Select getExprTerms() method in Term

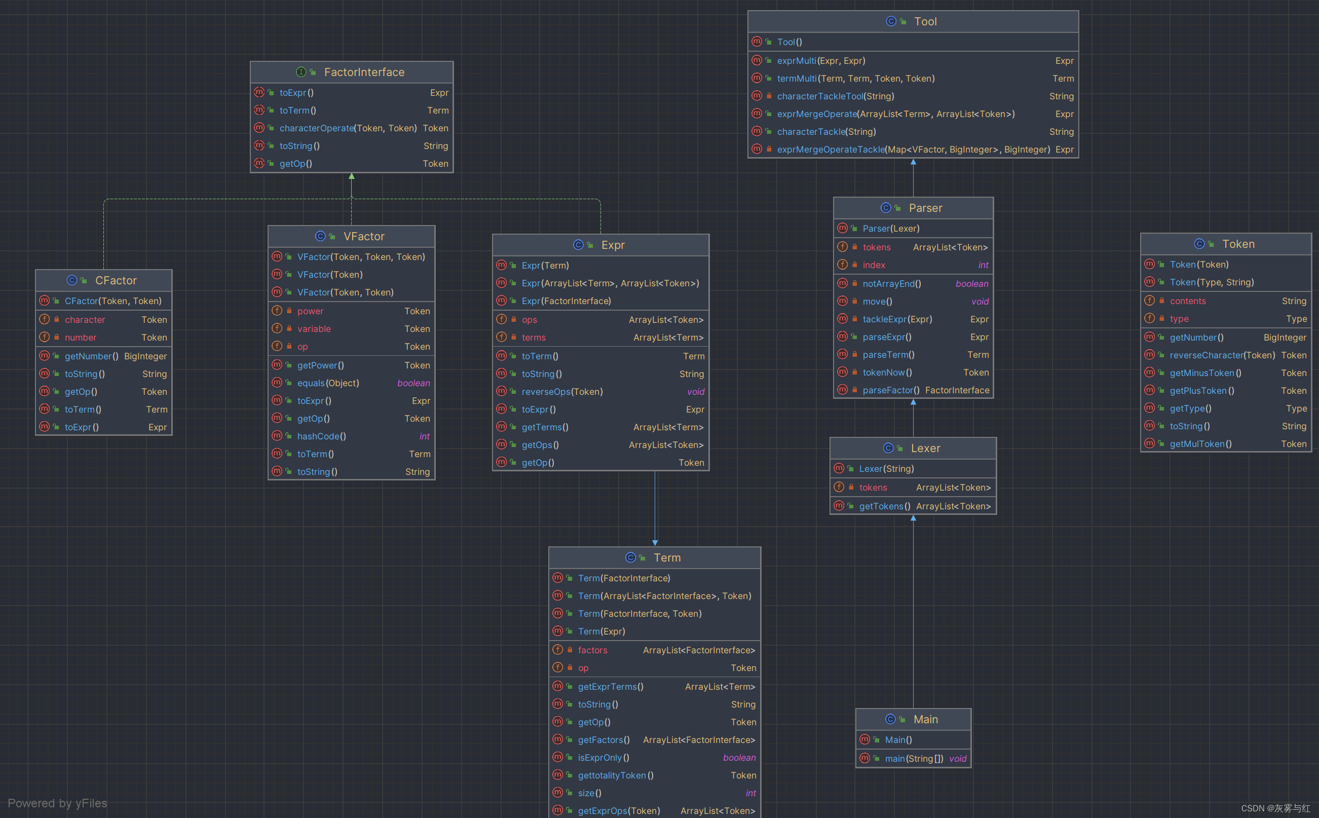(654, 687)
